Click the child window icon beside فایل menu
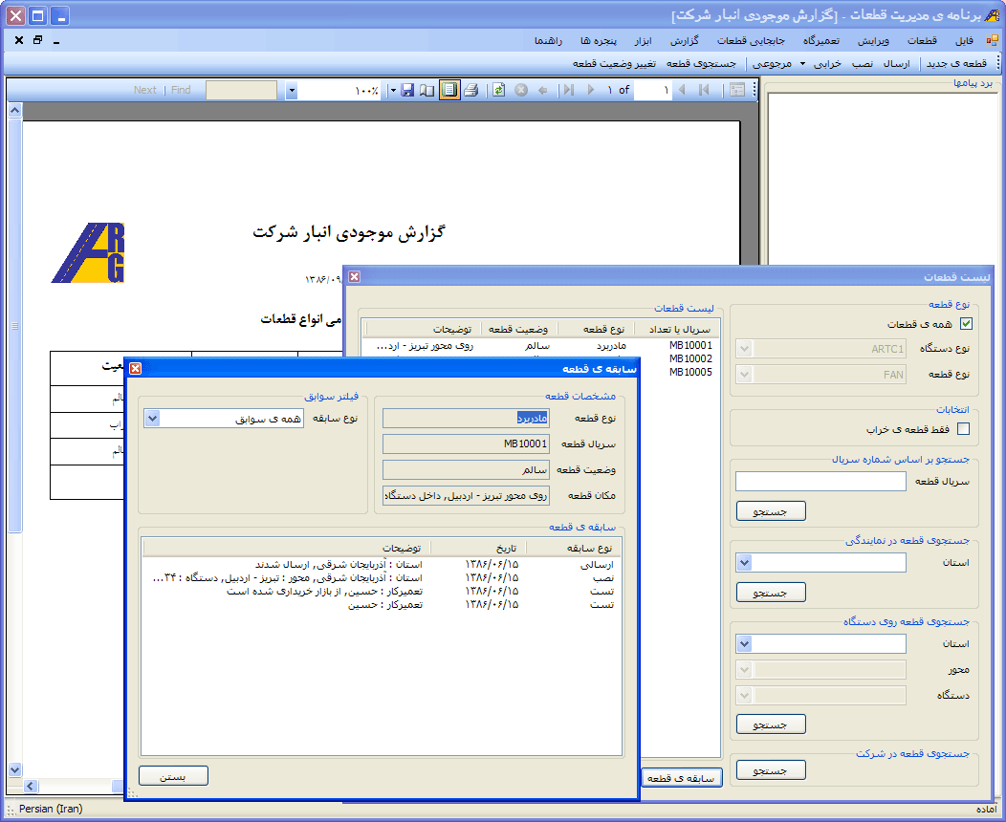 tap(992, 40)
